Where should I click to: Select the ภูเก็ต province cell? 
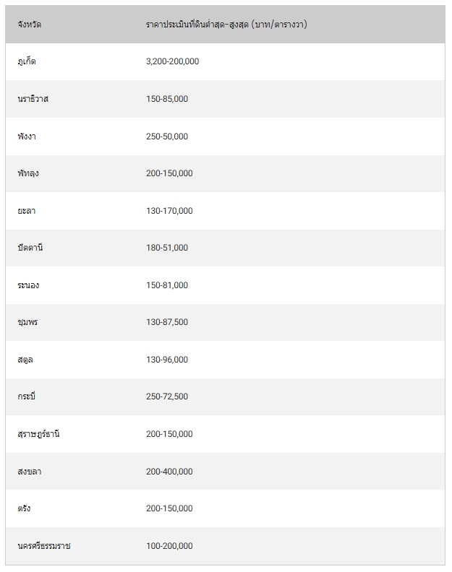[27, 61]
